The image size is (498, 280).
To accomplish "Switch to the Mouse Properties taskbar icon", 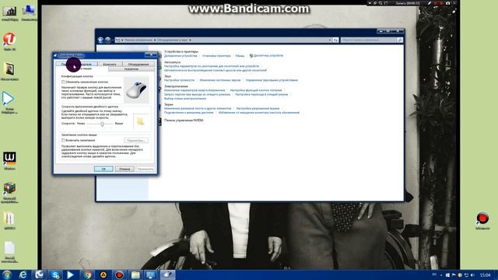I will (x=167, y=275).
